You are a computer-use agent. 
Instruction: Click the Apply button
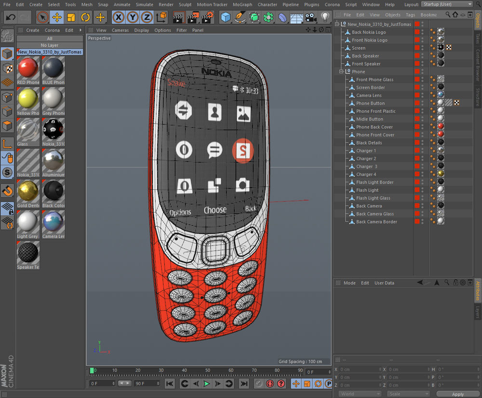(x=458, y=394)
